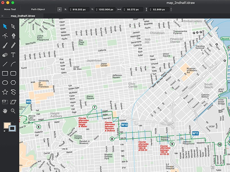Image resolution: width=230 pixels, height=172 pixels.
Task: Select the circled number 9 marker
Action: coord(172,144)
